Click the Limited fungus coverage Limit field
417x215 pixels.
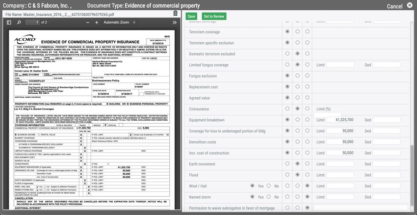(x=340, y=65)
